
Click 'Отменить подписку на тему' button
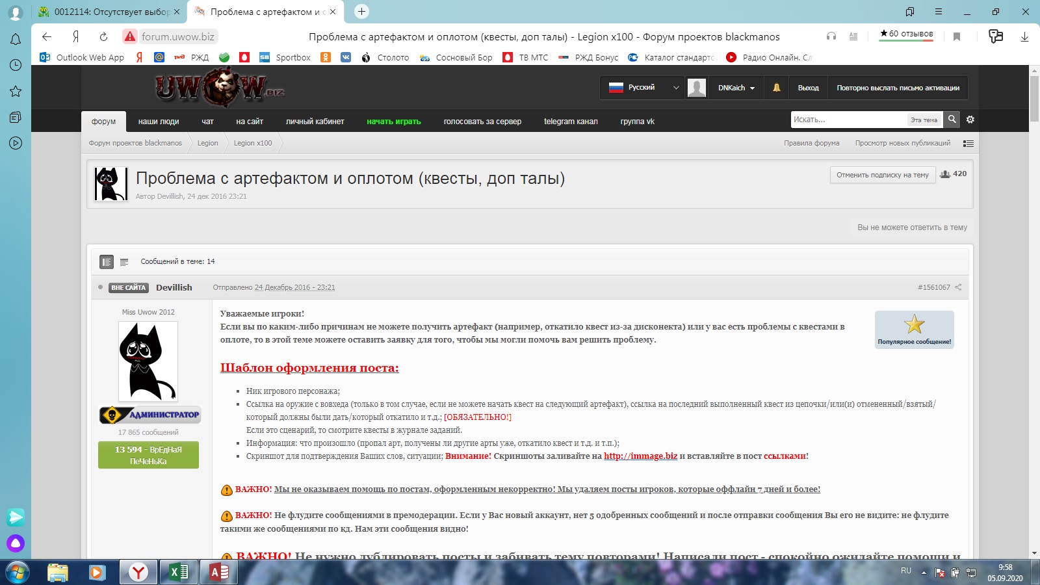(882, 175)
